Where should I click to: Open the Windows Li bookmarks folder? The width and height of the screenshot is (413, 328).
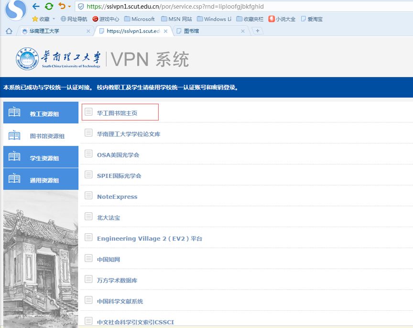214,19
